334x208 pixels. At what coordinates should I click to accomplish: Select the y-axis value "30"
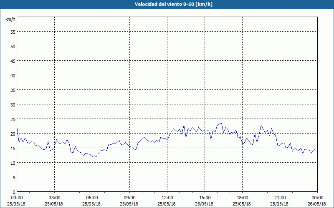[x=13, y=105]
